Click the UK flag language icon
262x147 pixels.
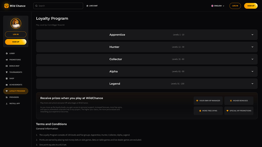[212, 6]
